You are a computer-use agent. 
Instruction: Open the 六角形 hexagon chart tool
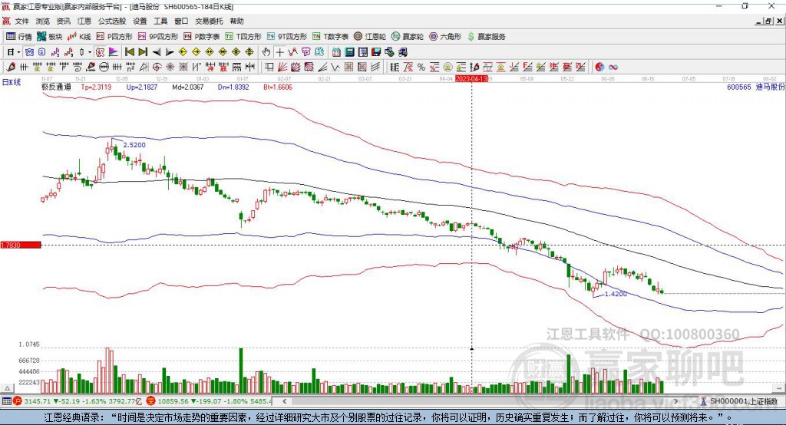point(445,37)
